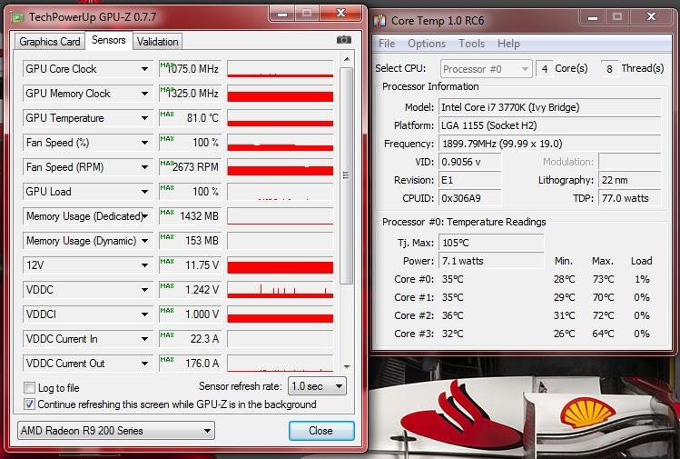Click the GPU Core Clock history graph
The image size is (680, 459).
[x=281, y=69]
